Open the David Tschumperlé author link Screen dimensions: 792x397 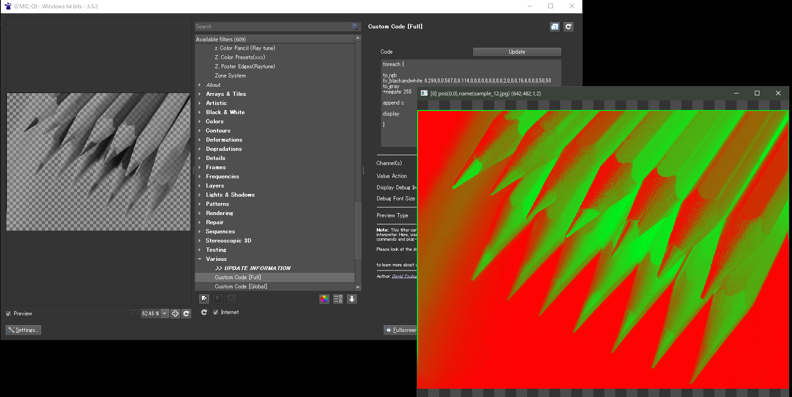point(404,276)
